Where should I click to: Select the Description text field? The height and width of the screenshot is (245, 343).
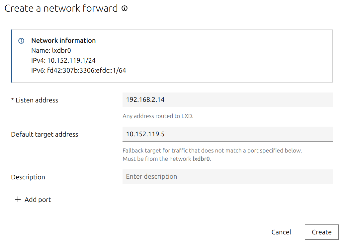click(227, 176)
